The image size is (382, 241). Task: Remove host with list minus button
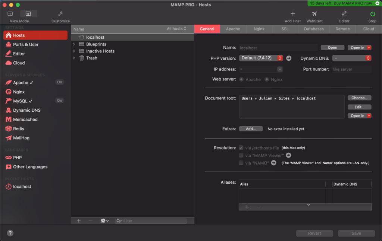point(90,221)
